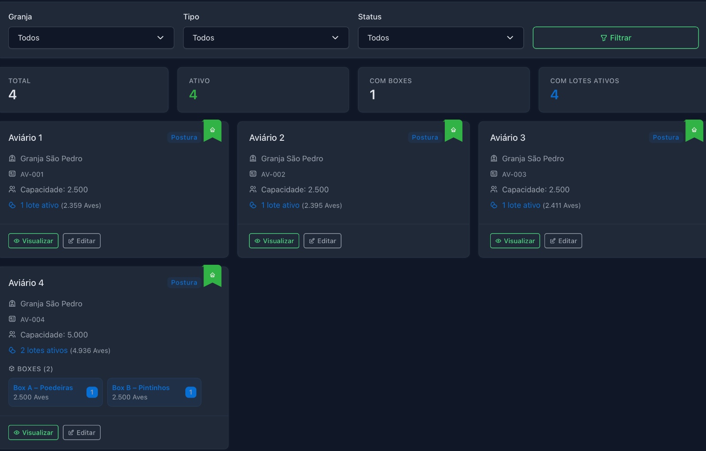Open the 1 lote ativo link in Aviário 3
This screenshot has width=706, height=451.
pos(521,205)
